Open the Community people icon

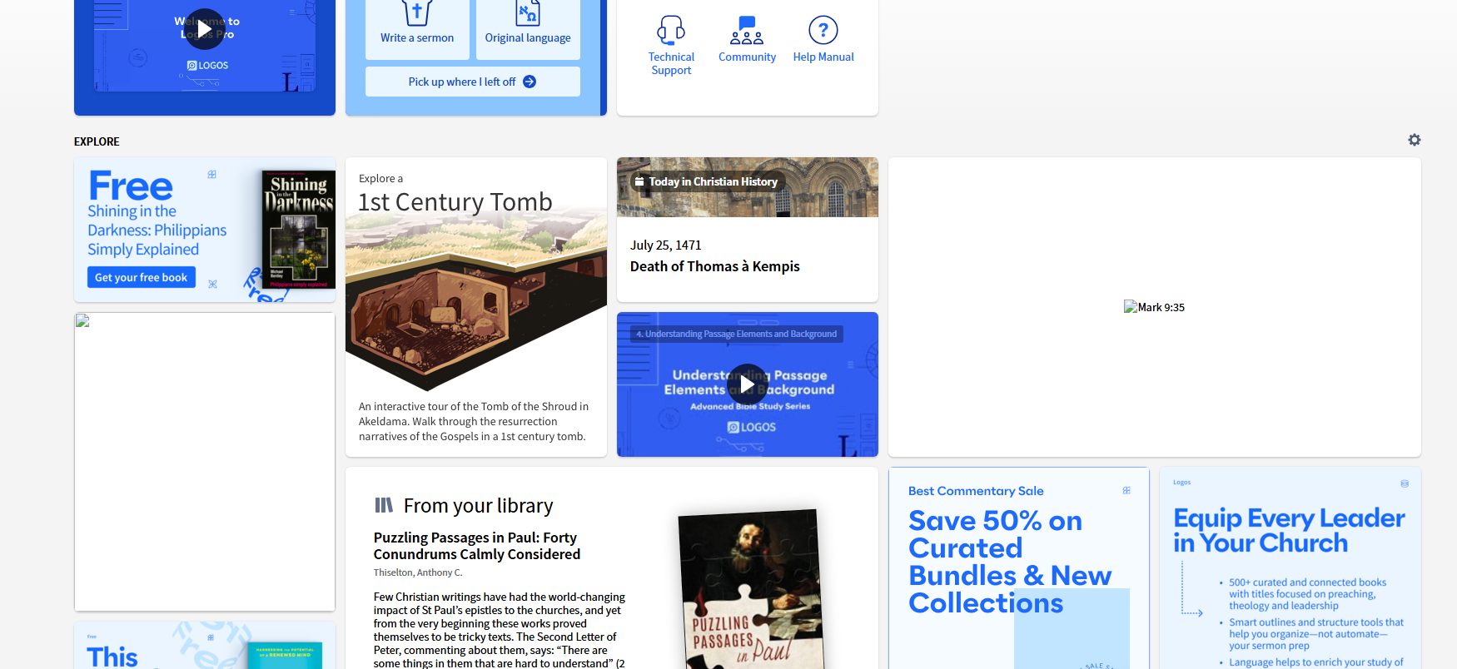pos(747,30)
